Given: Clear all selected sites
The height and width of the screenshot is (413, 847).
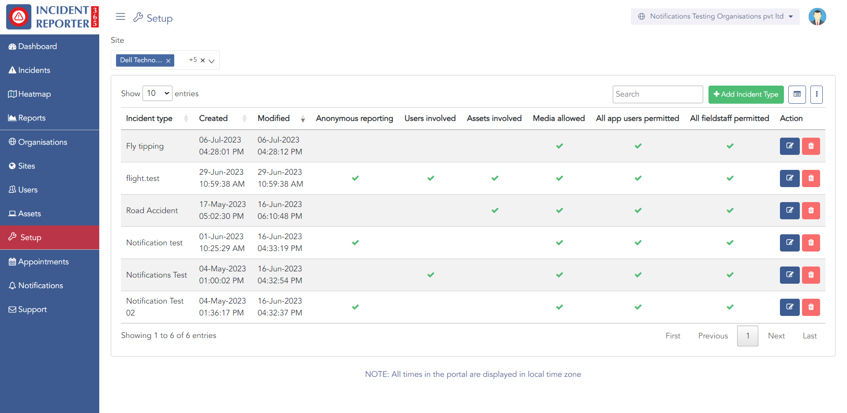Looking at the screenshot, I should 202,60.
